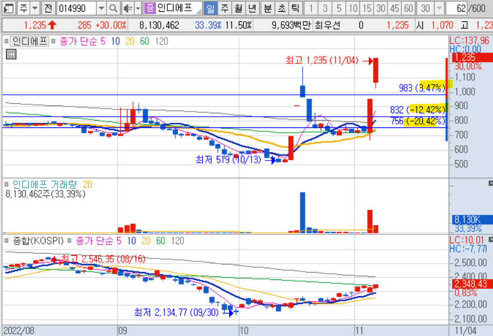Screen dimensions: 493x336
Task: Switch to 주 weekly chart period
Action: [x=225, y=8]
